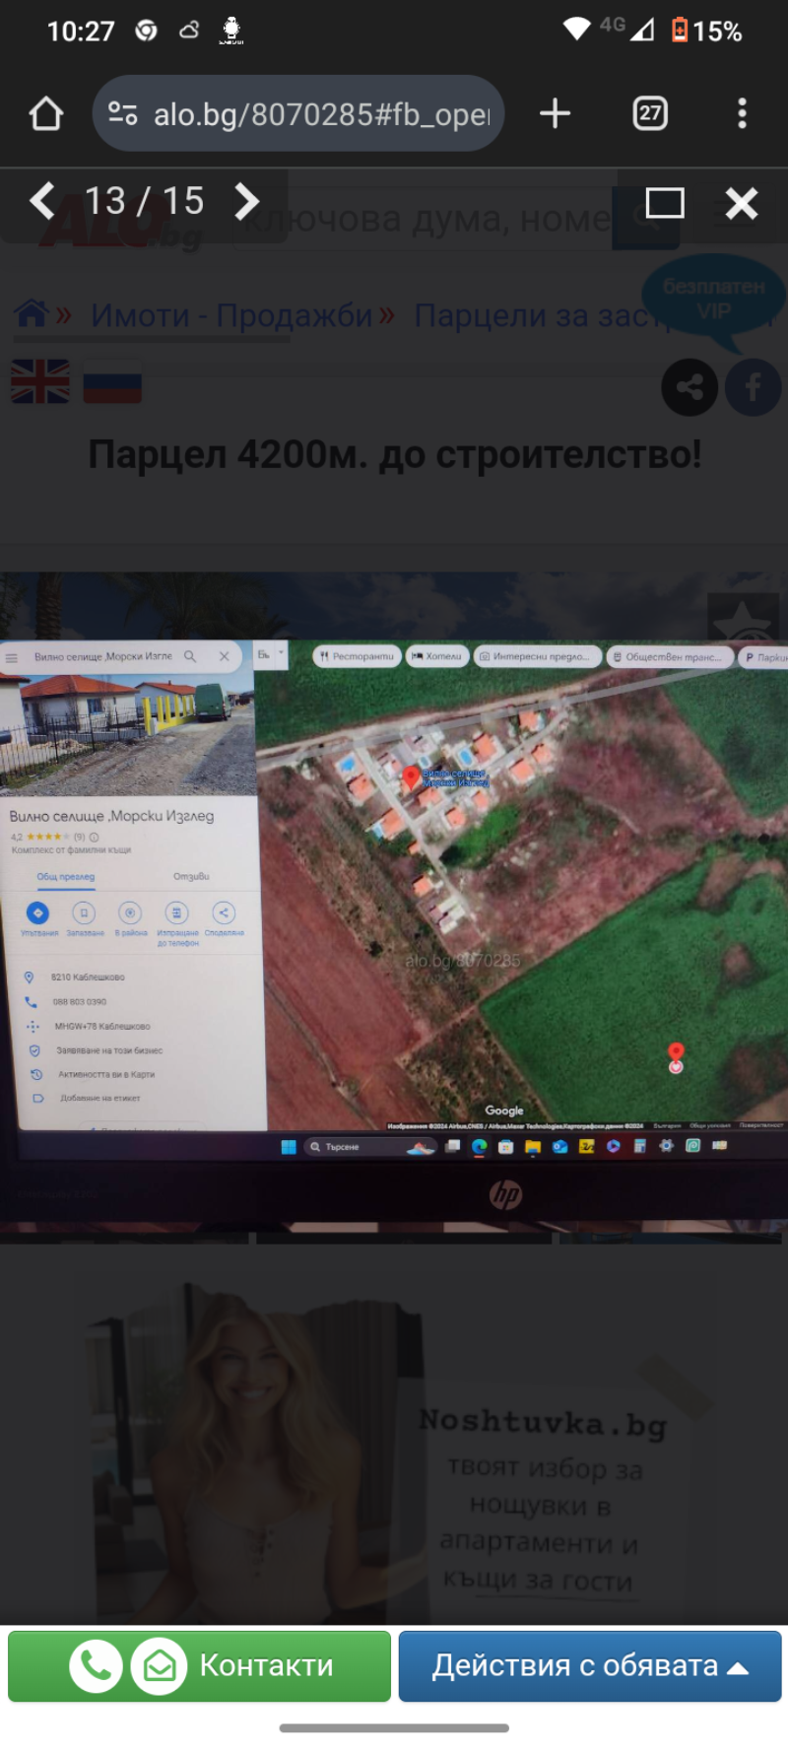Screen dimensions: 788x1752
Task: Close the photo gallery overlay
Action: coord(741,203)
